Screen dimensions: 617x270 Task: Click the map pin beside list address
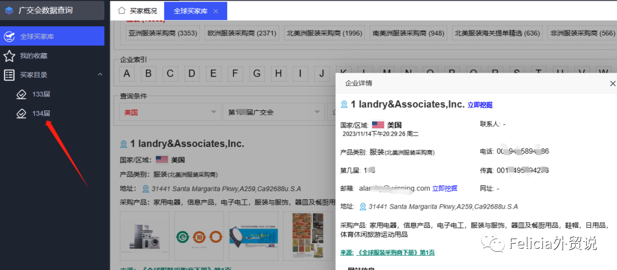pyautogui.click(x=146, y=189)
